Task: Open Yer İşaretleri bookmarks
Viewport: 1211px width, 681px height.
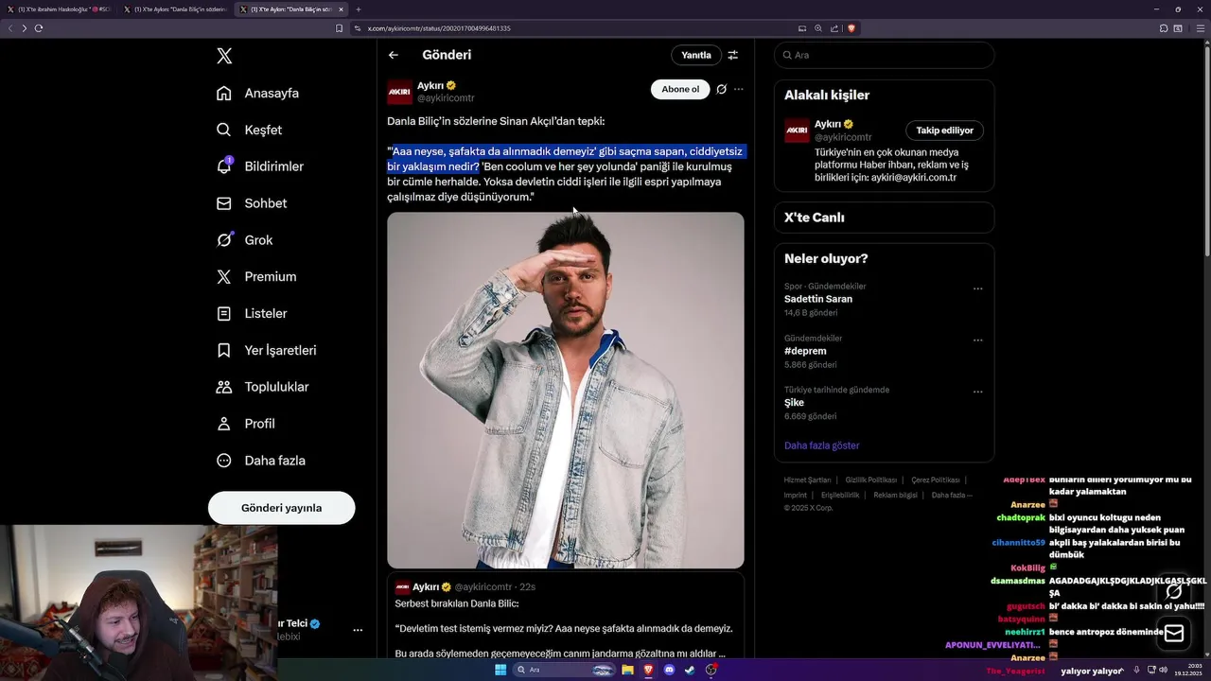Action: click(266, 350)
